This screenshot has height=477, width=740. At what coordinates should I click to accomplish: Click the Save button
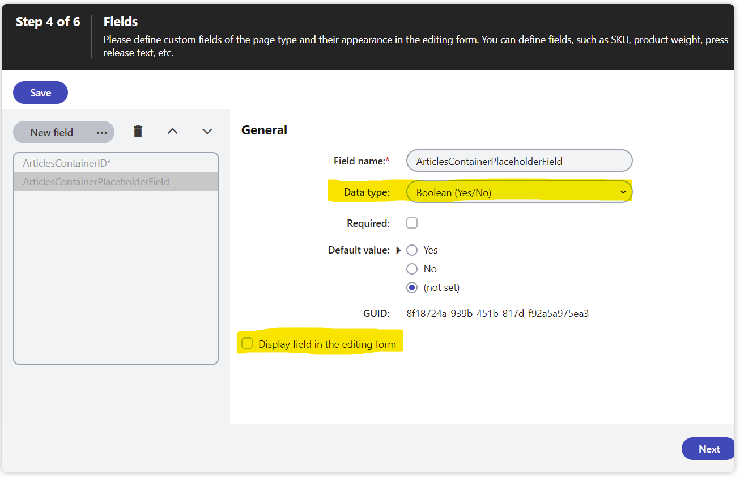pos(40,92)
